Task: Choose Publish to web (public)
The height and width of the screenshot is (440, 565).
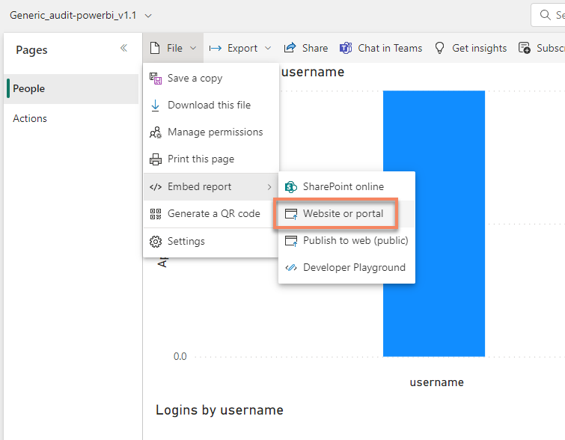Action: (x=355, y=241)
